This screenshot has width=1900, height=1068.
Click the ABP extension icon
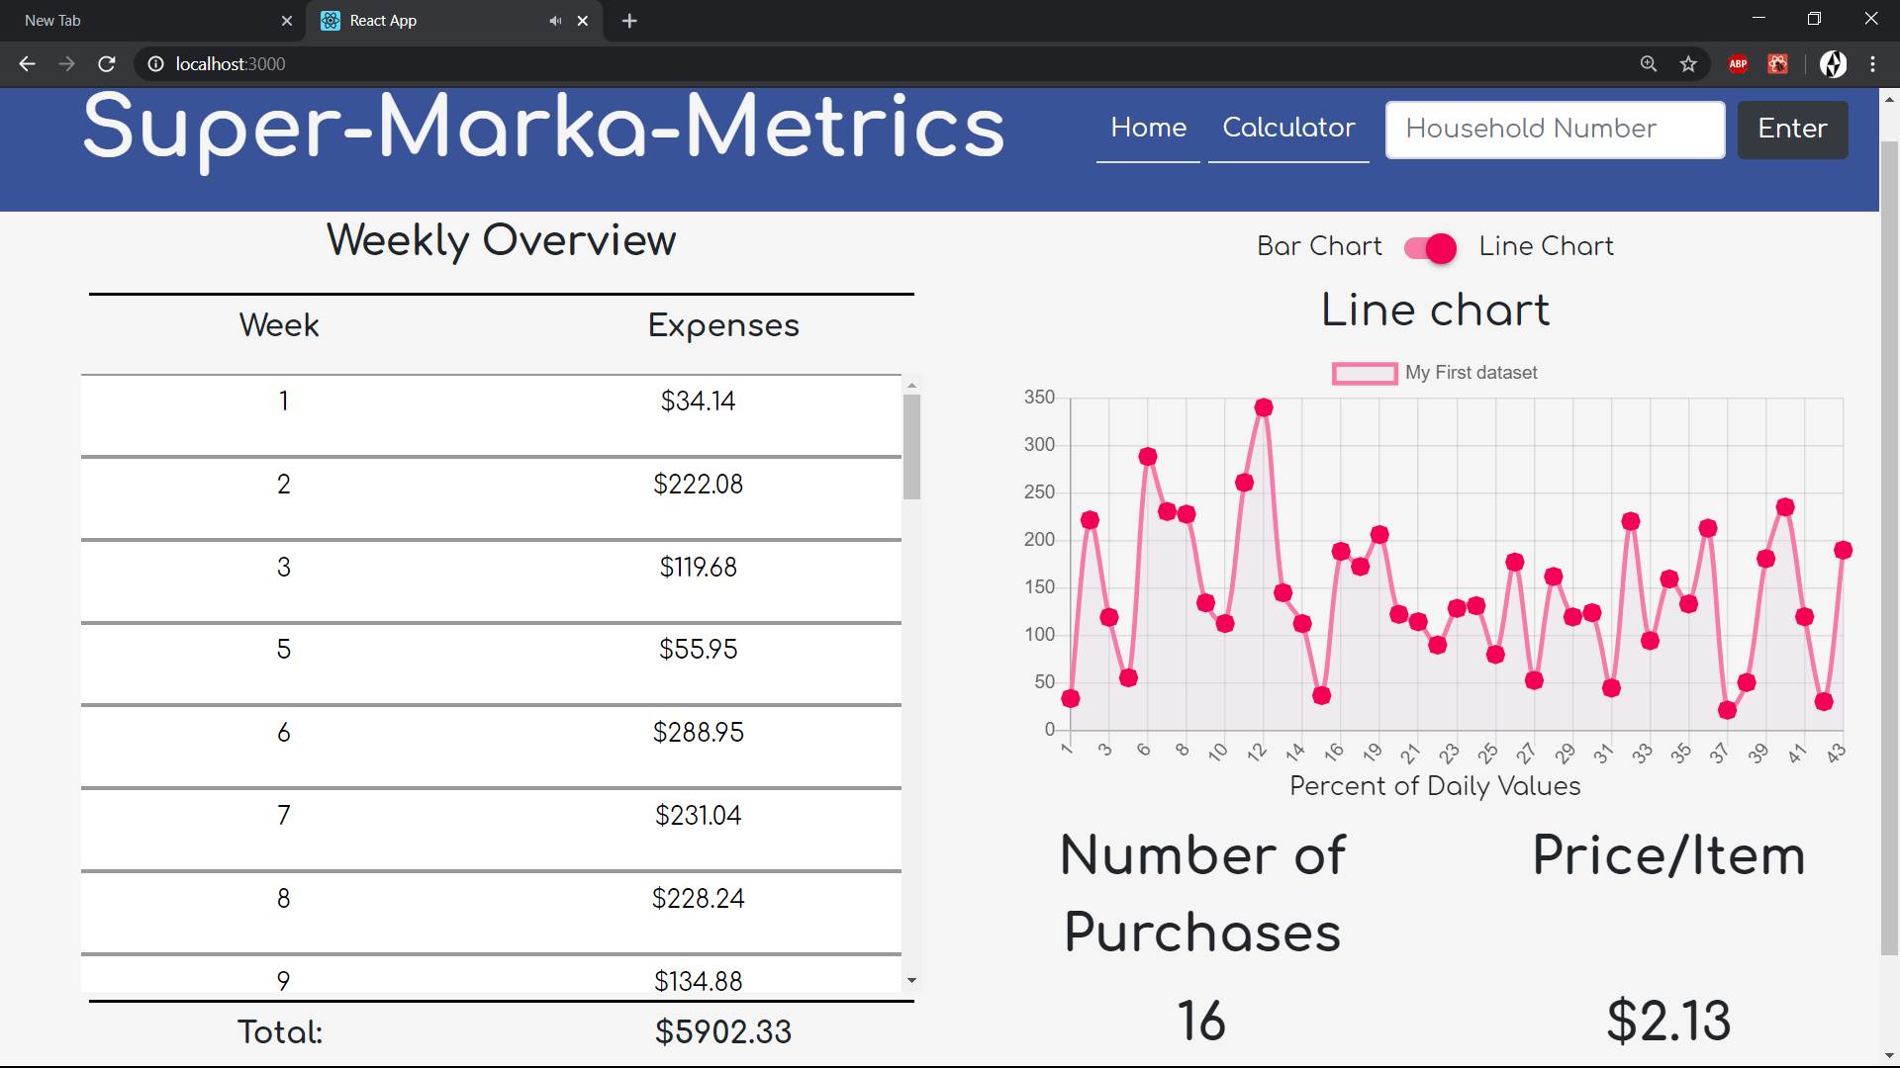pyautogui.click(x=1738, y=64)
